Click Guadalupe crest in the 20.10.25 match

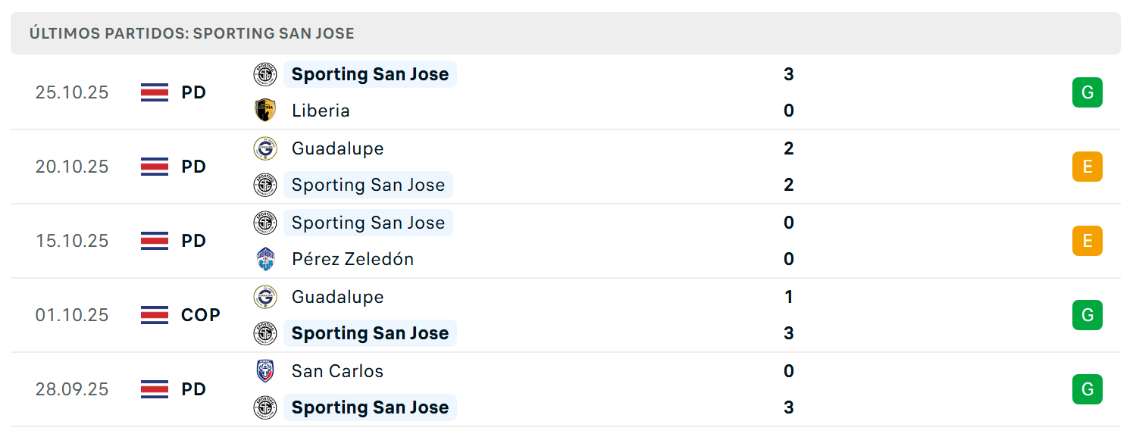pos(265,148)
